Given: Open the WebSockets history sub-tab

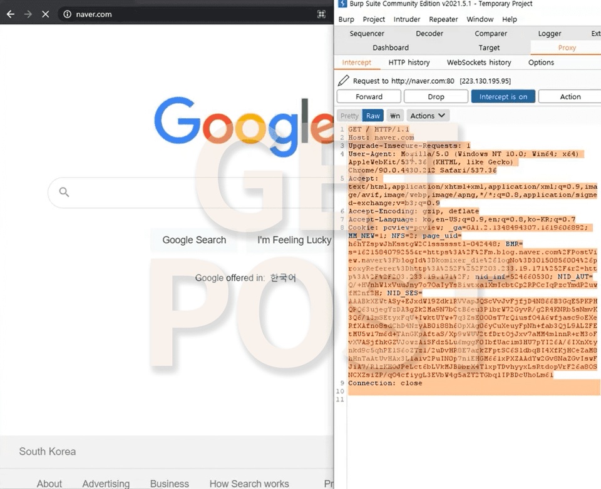Looking at the screenshot, I should [479, 63].
